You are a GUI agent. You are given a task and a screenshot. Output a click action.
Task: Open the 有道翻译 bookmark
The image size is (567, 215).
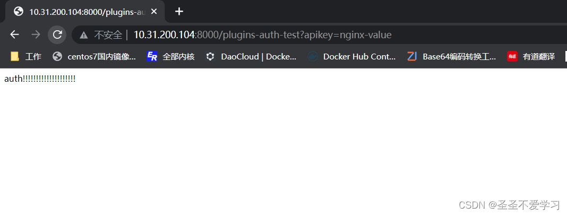click(x=531, y=56)
